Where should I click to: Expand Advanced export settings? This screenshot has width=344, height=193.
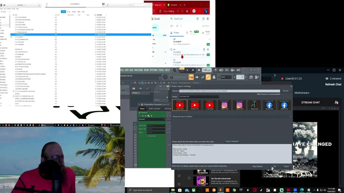(232, 117)
